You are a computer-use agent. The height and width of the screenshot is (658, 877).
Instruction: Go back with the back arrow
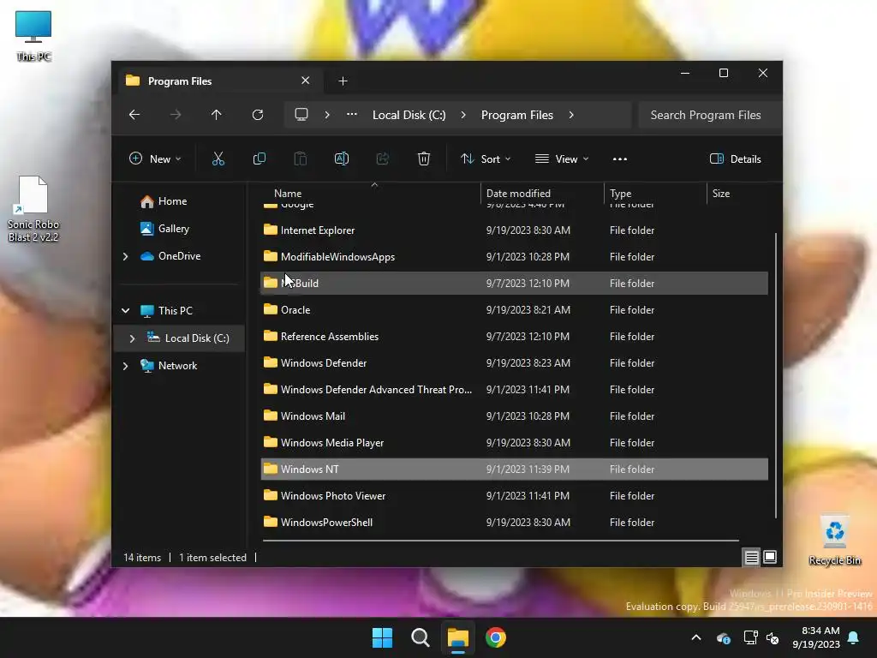134,115
